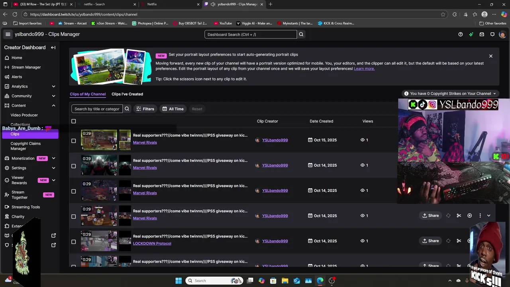Screen dimensions: 510x287
Task: Open the Twitch user avatar menu
Action: click(x=502, y=34)
